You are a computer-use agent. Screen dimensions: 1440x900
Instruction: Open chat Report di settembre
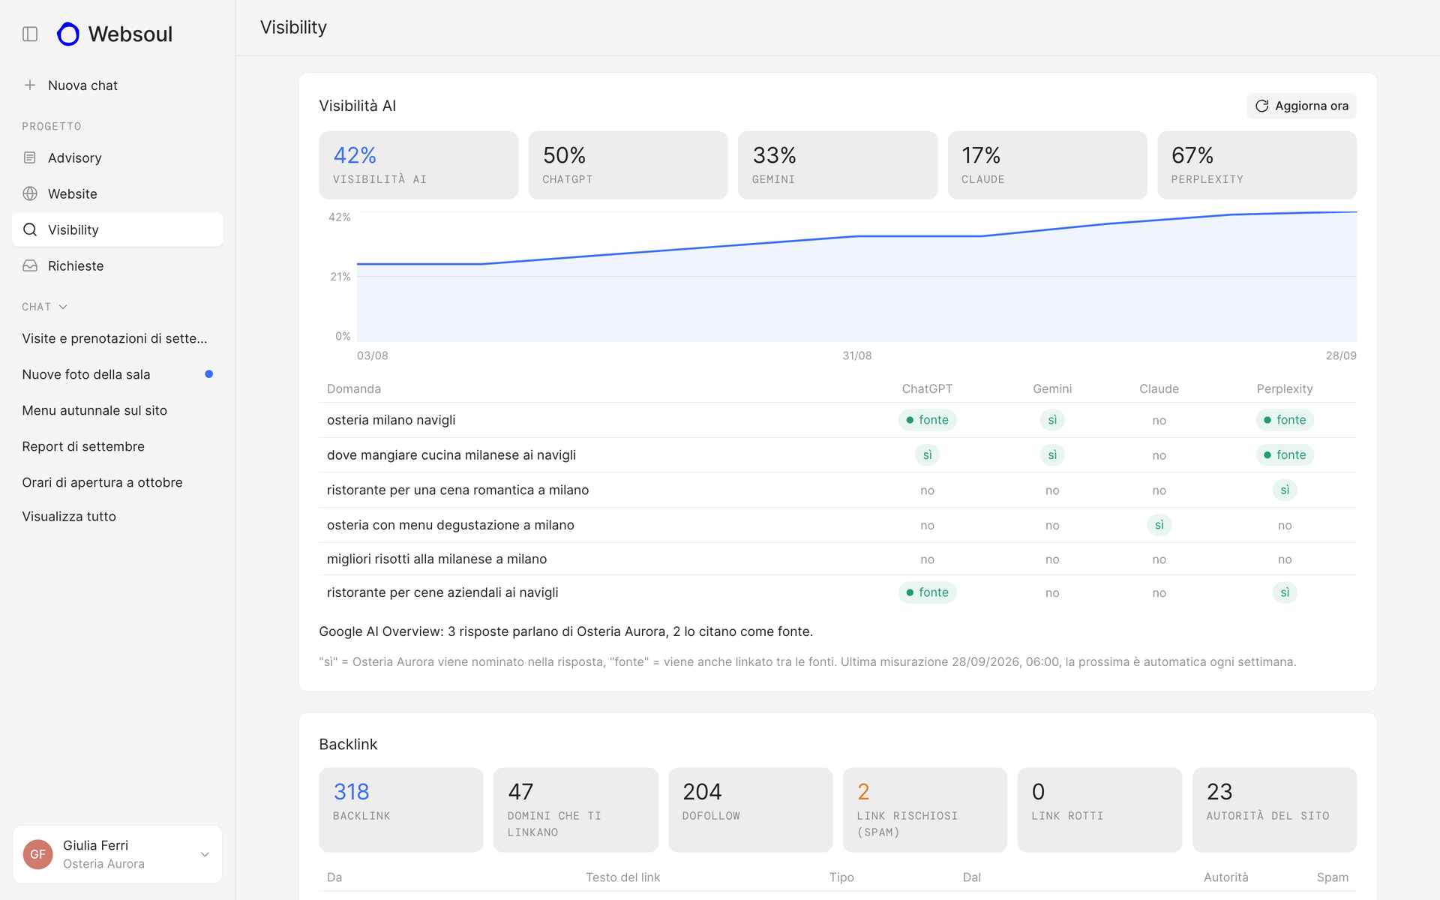[118, 446]
